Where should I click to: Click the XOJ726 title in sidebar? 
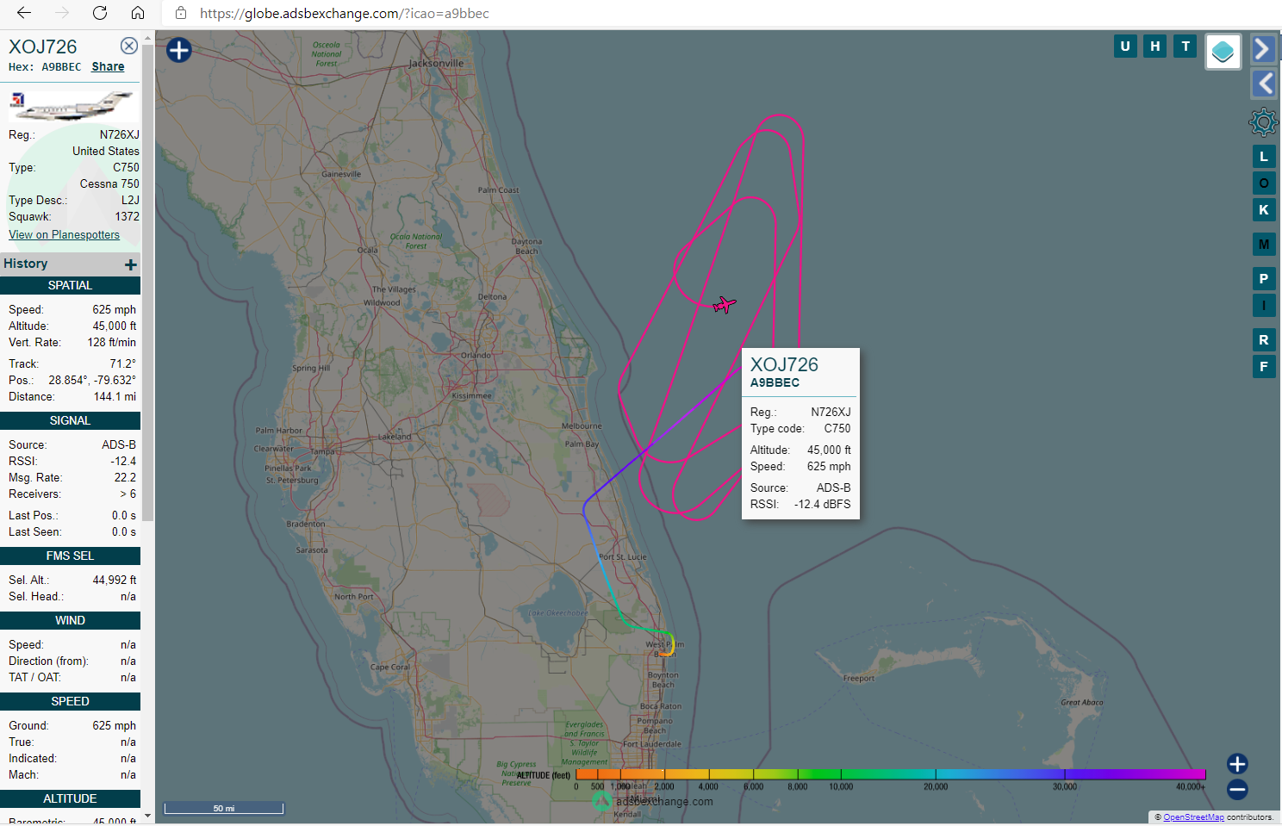43,47
